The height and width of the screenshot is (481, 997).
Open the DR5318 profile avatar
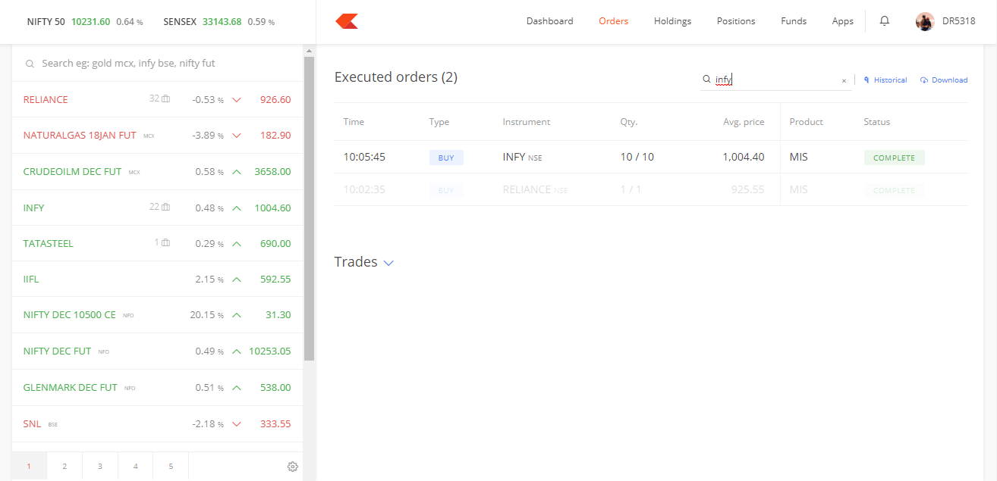[924, 21]
